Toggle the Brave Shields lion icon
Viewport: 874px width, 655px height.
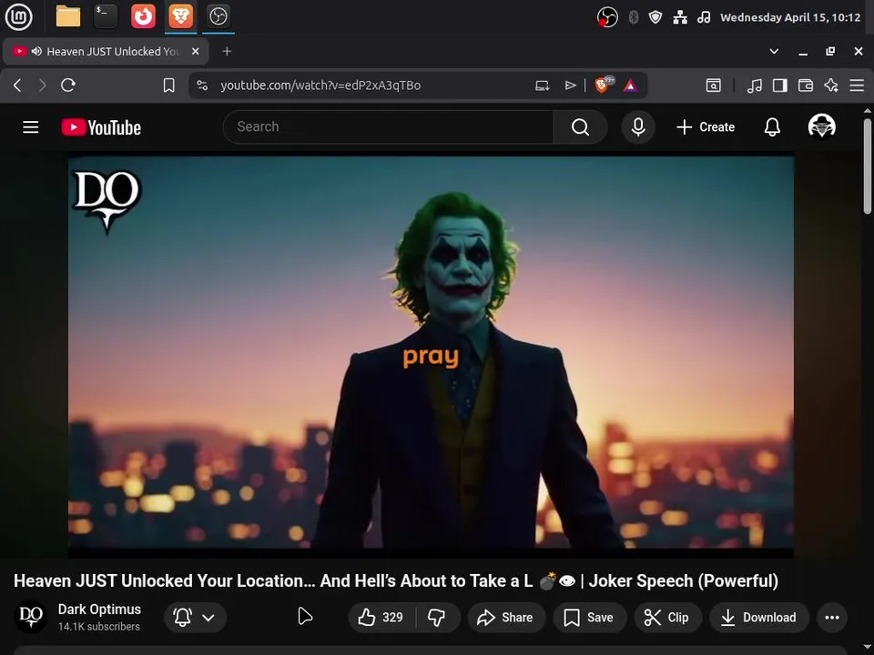pyautogui.click(x=603, y=85)
